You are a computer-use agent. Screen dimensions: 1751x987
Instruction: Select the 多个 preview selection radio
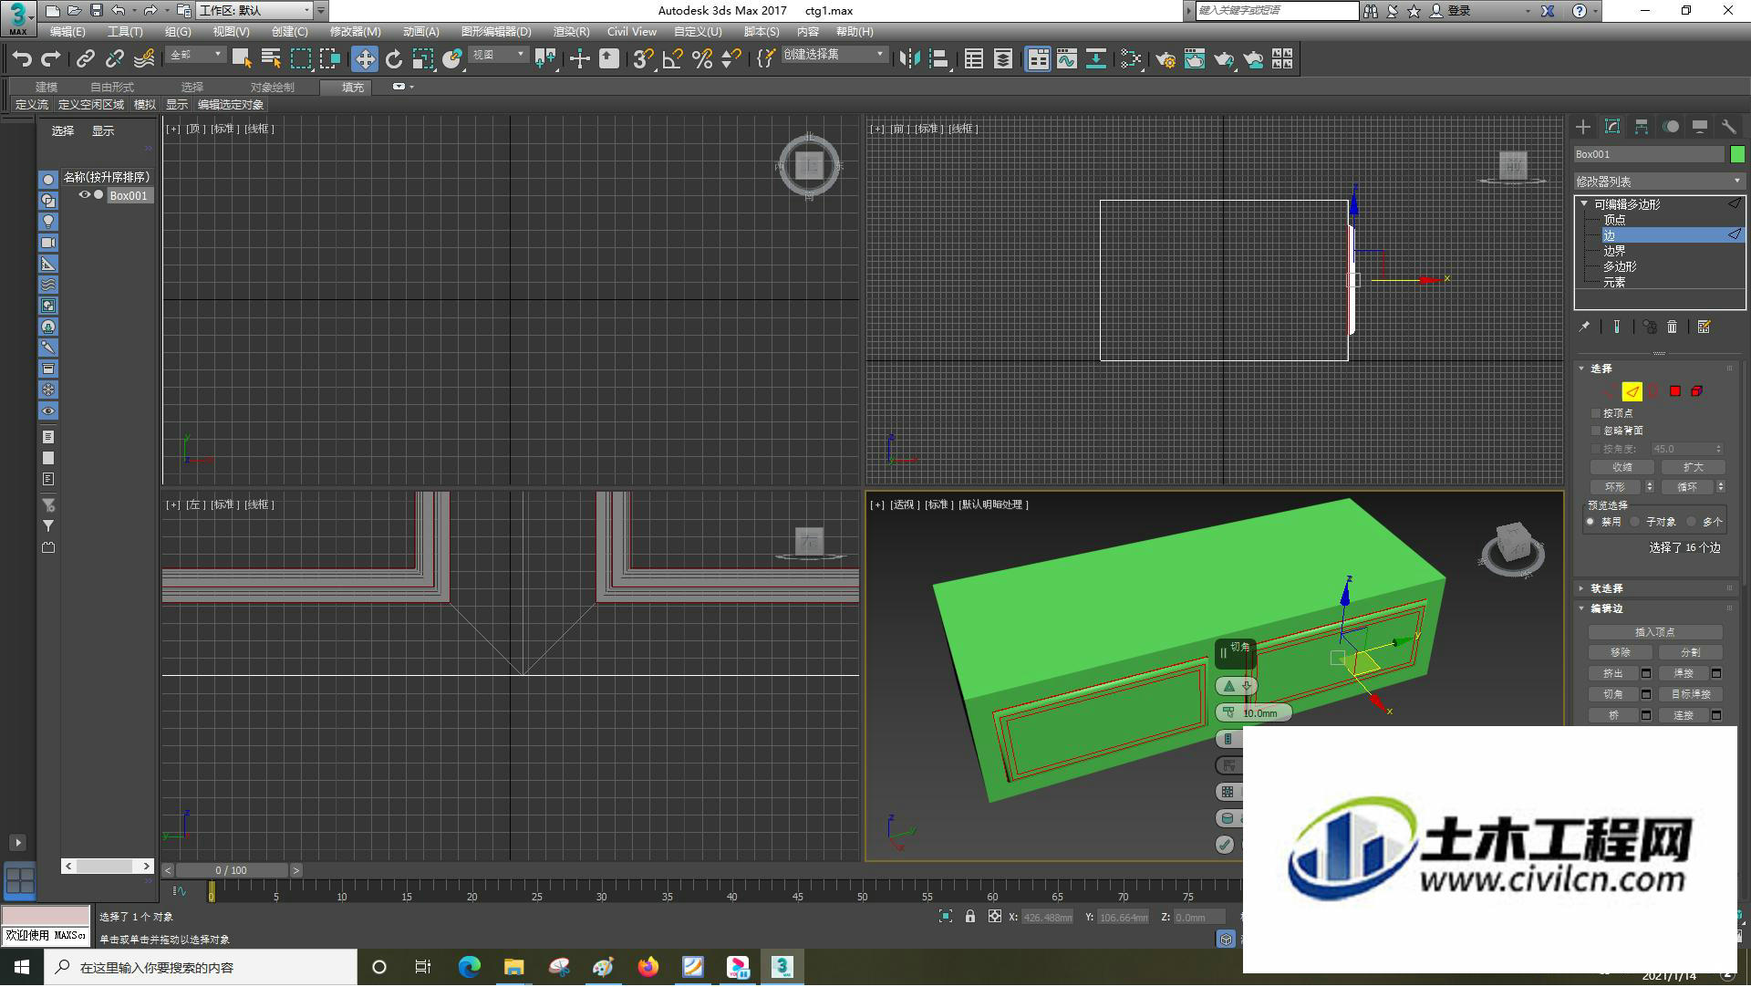point(1692,522)
